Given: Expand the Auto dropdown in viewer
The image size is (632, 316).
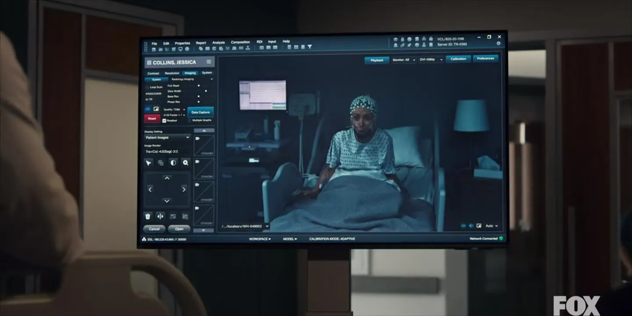Looking at the screenshot, I should (492, 226).
